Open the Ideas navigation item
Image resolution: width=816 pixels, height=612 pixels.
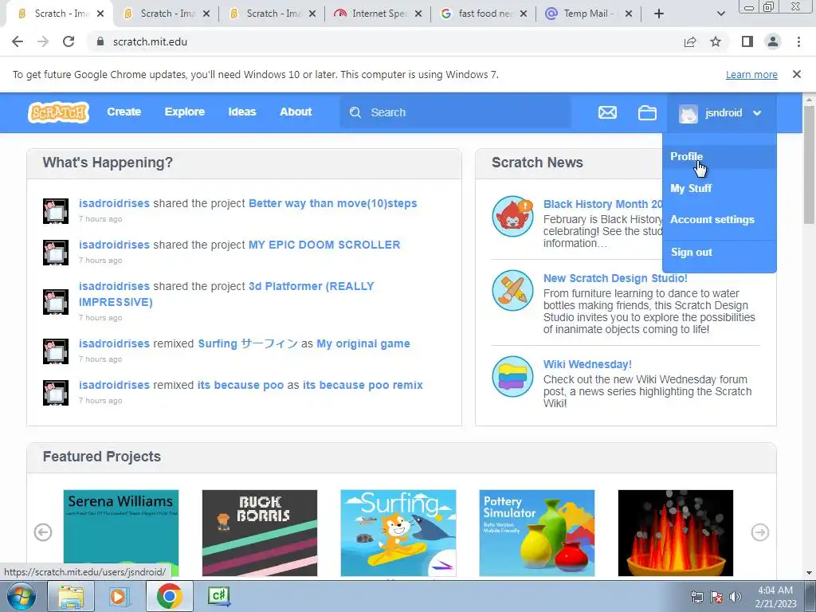[x=242, y=112]
